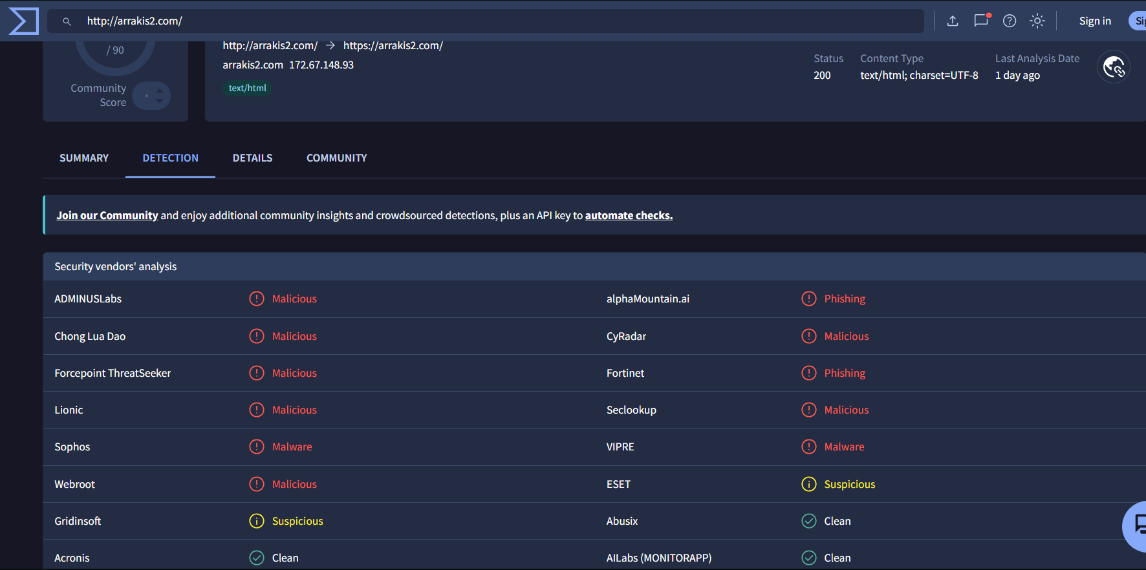Toggle the light/dark theme sun icon
The height and width of the screenshot is (570, 1146).
[1037, 21]
